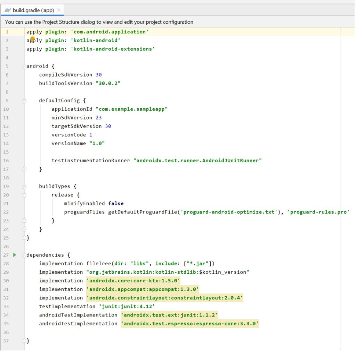Click the applicationId "com.example.sampleapp" string
Screen dimensions: 356x351
[x=131, y=109]
